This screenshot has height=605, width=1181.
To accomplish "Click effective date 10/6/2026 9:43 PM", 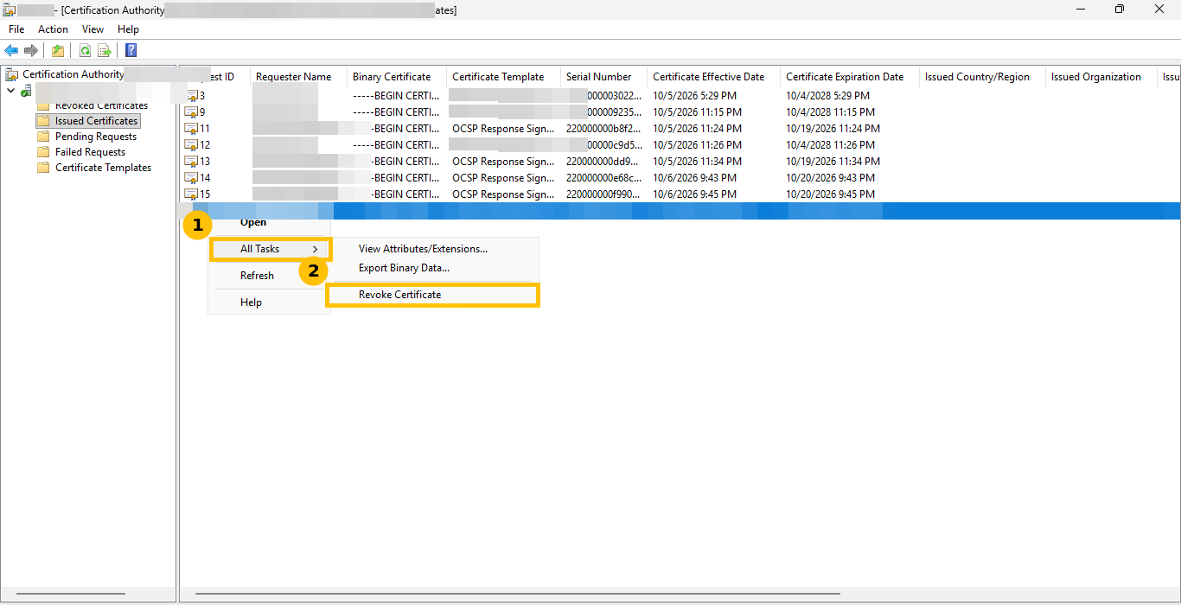I will point(695,178).
